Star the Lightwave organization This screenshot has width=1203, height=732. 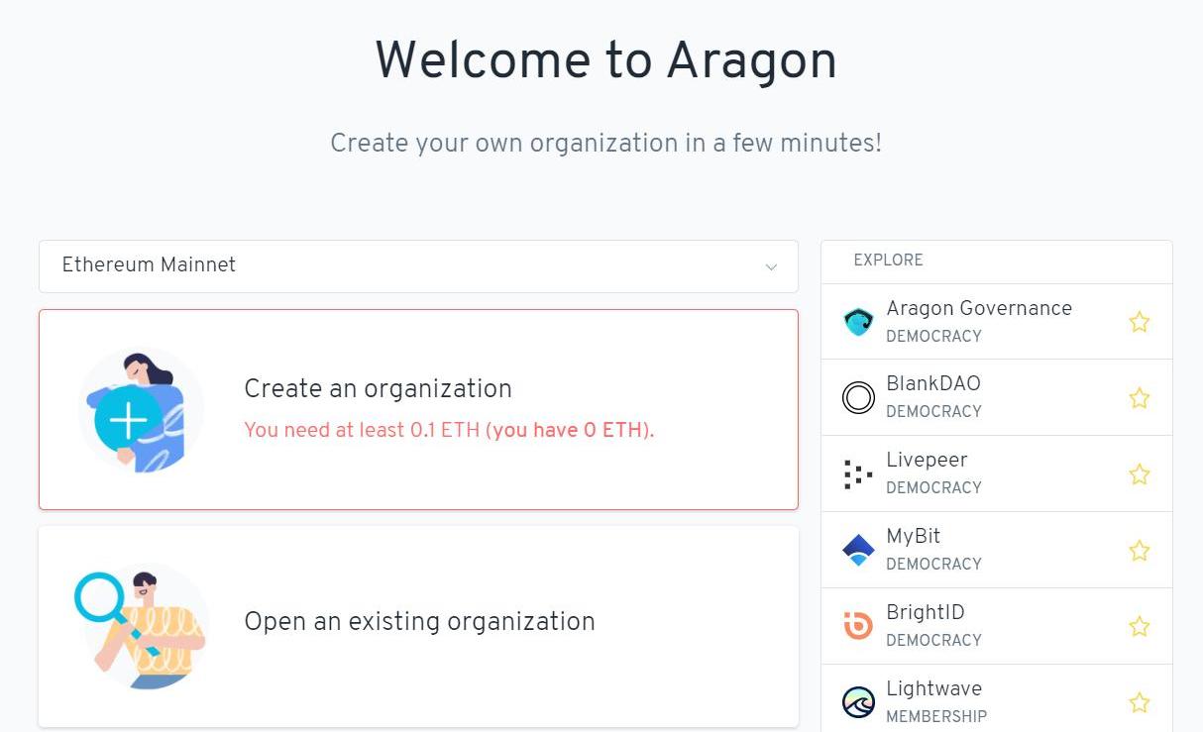click(x=1140, y=703)
